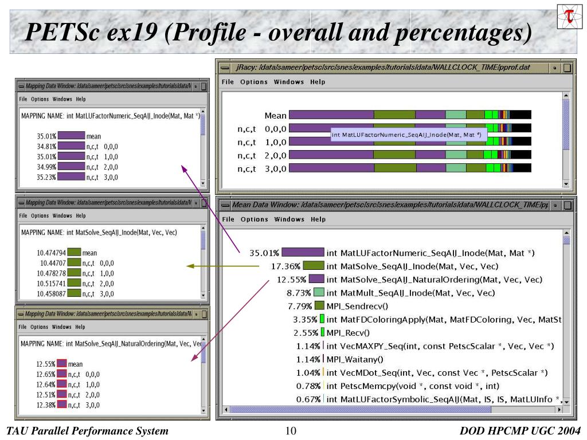This screenshot has height=440, width=587.
Task: Click 34.81% bar for n,c,t 0,0,0
Action: coord(72,146)
